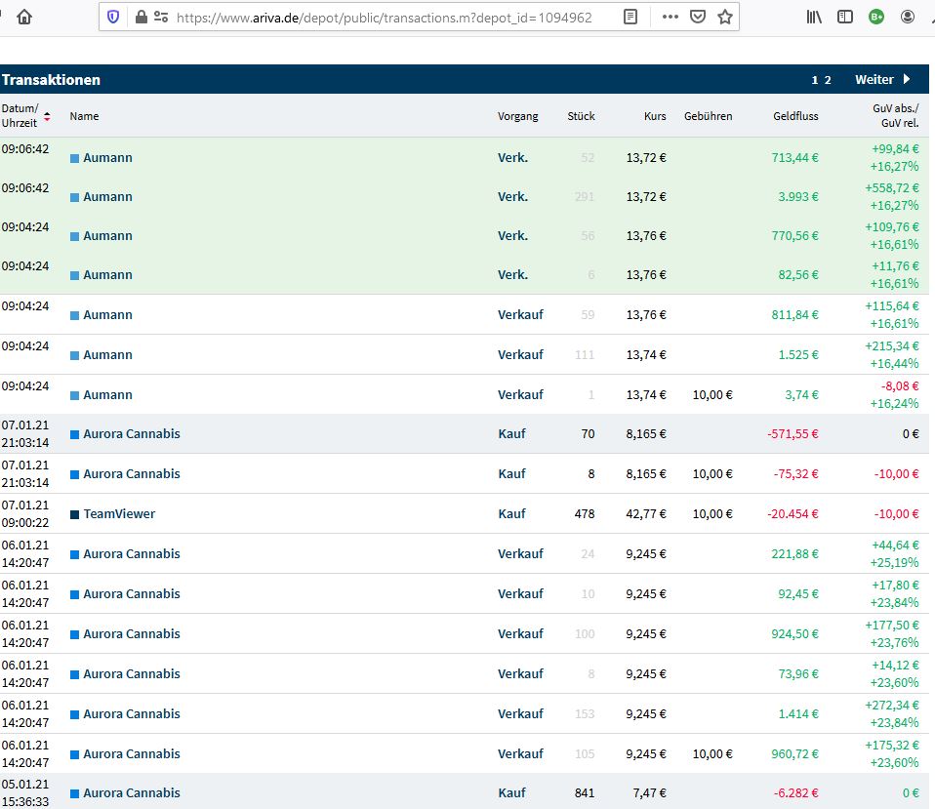
Task: Go to transactions page 2
Action: pyautogui.click(x=829, y=80)
